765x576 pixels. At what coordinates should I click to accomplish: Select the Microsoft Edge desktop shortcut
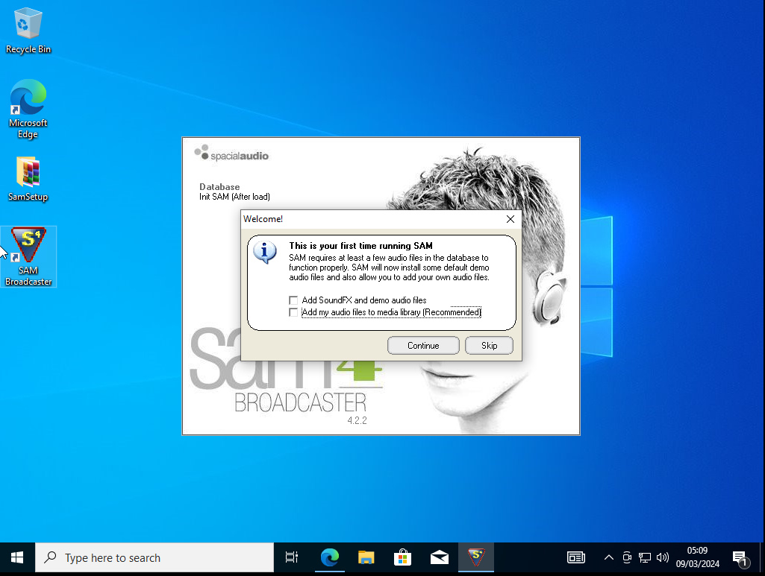click(28, 108)
